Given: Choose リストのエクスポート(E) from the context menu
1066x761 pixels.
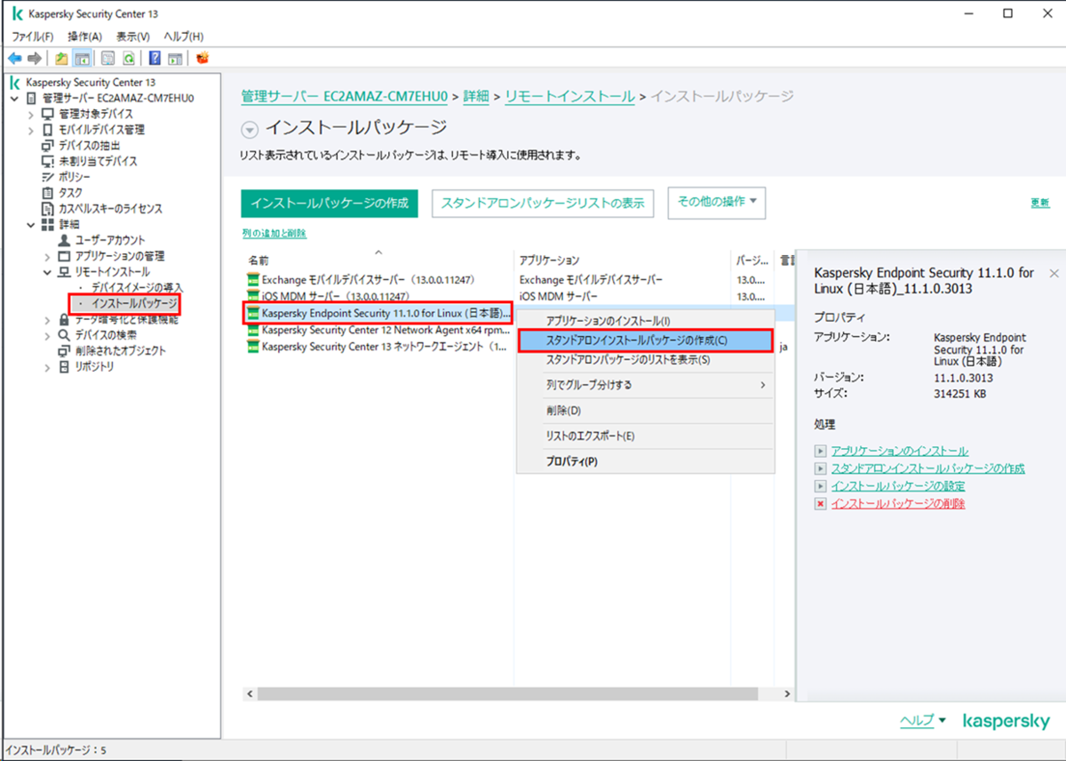Looking at the screenshot, I should pyautogui.click(x=645, y=437).
